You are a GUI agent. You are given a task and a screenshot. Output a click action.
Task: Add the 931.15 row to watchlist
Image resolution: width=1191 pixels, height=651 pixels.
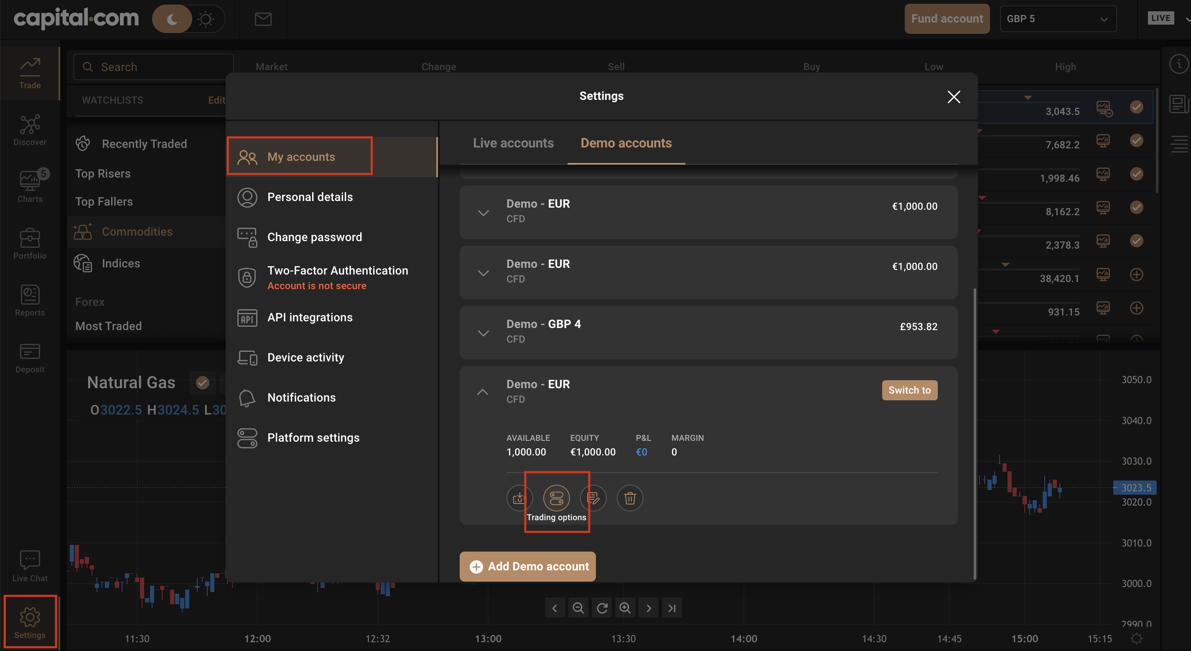click(1136, 308)
